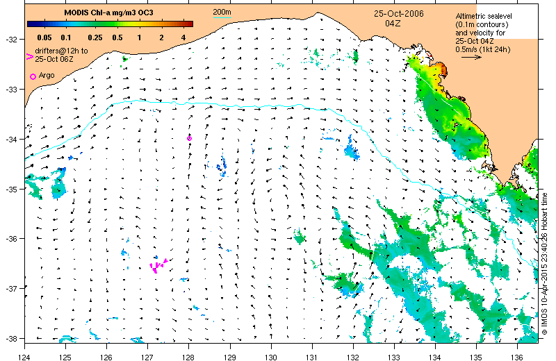The height and width of the screenshot is (361, 556).
Task: Click the 0.5m/s velocity scale arrow
Action: [471, 57]
